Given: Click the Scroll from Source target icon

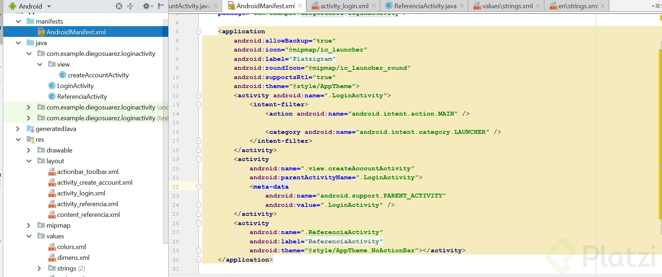Looking at the screenshot, I should (x=119, y=6).
